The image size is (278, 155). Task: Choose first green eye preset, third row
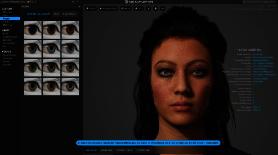click(33, 68)
